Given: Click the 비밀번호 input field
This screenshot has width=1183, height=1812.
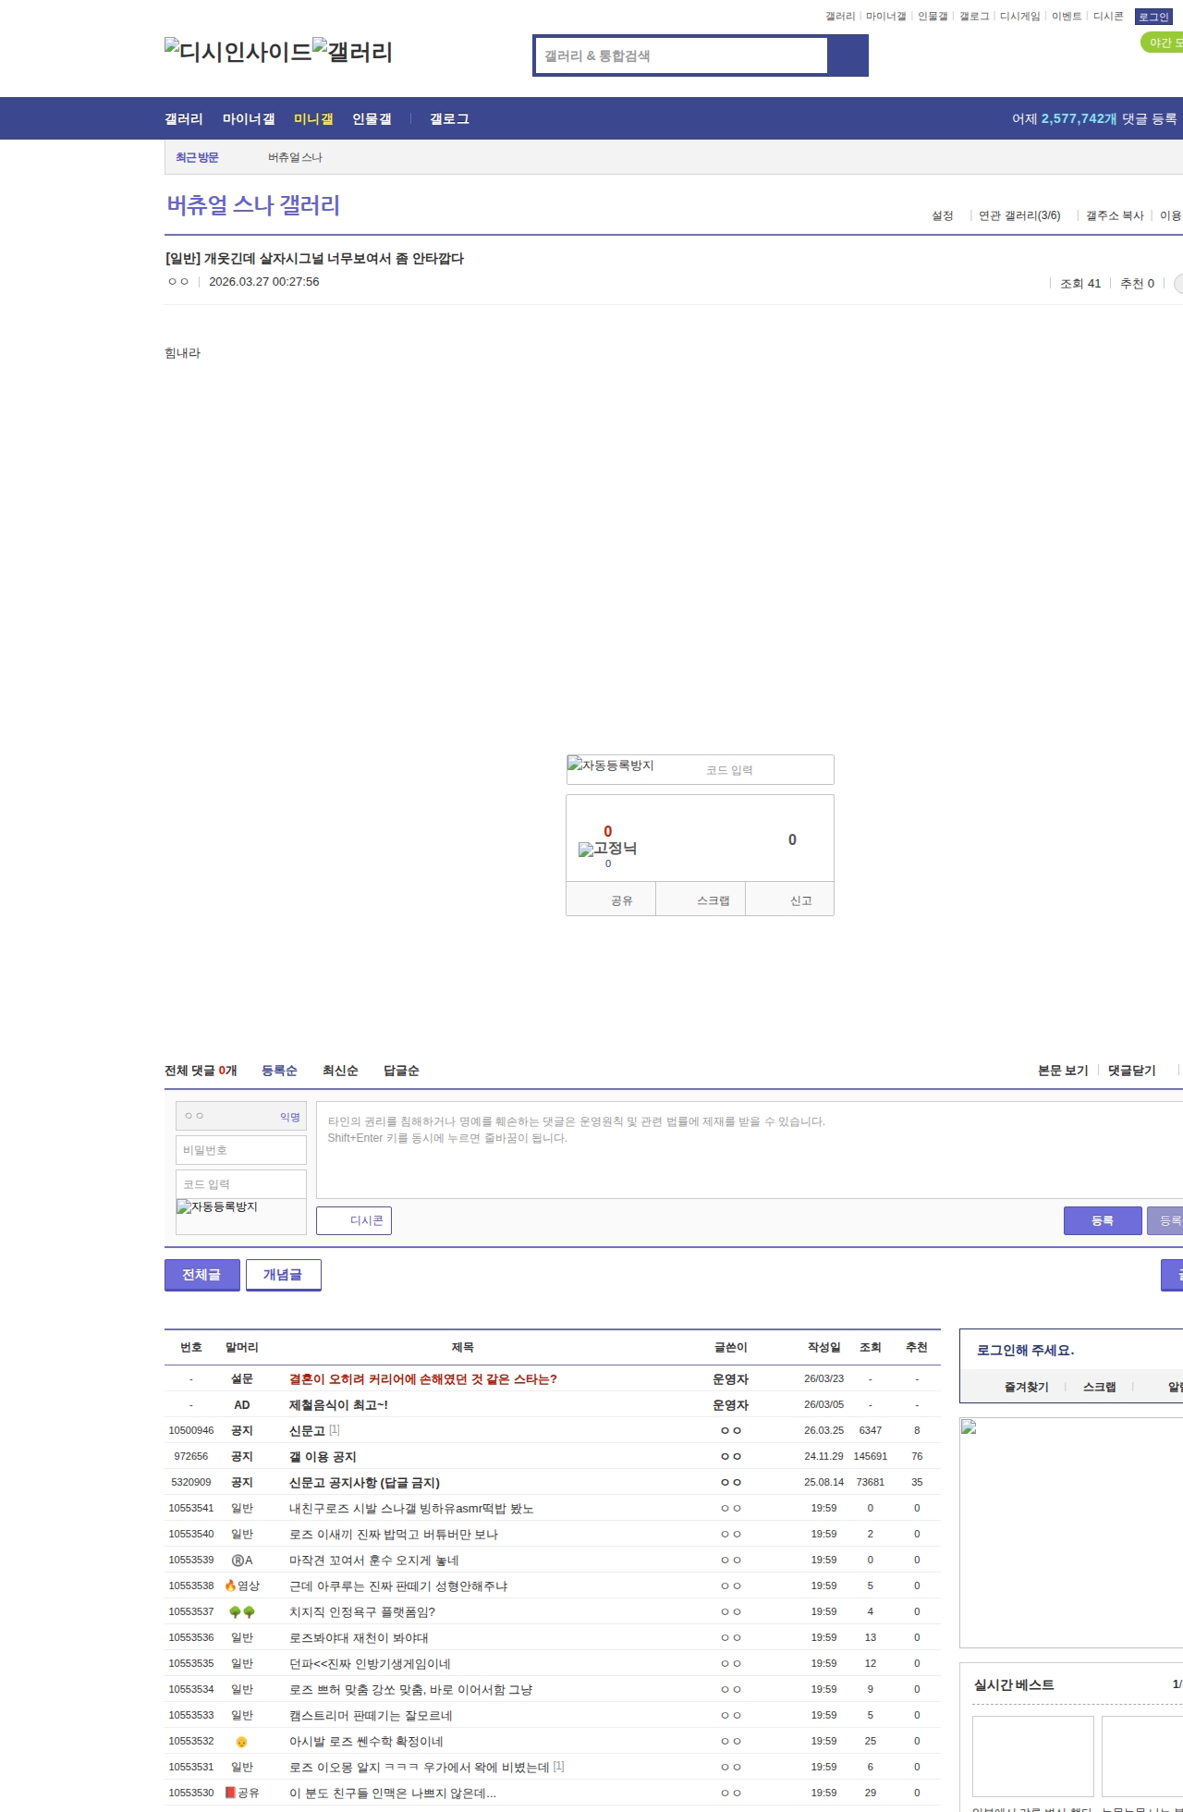Looking at the screenshot, I should click(x=241, y=1150).
